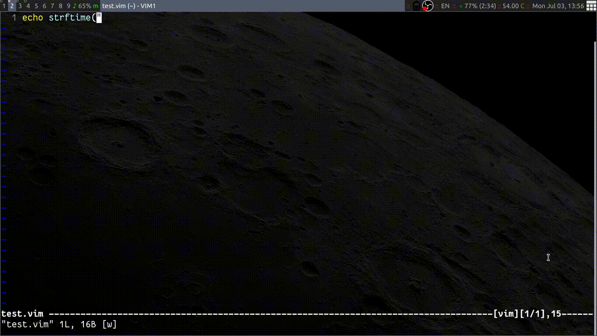Click the 54.00 C temperature widget
The image size is (597, 336).
tap(513, 6)
